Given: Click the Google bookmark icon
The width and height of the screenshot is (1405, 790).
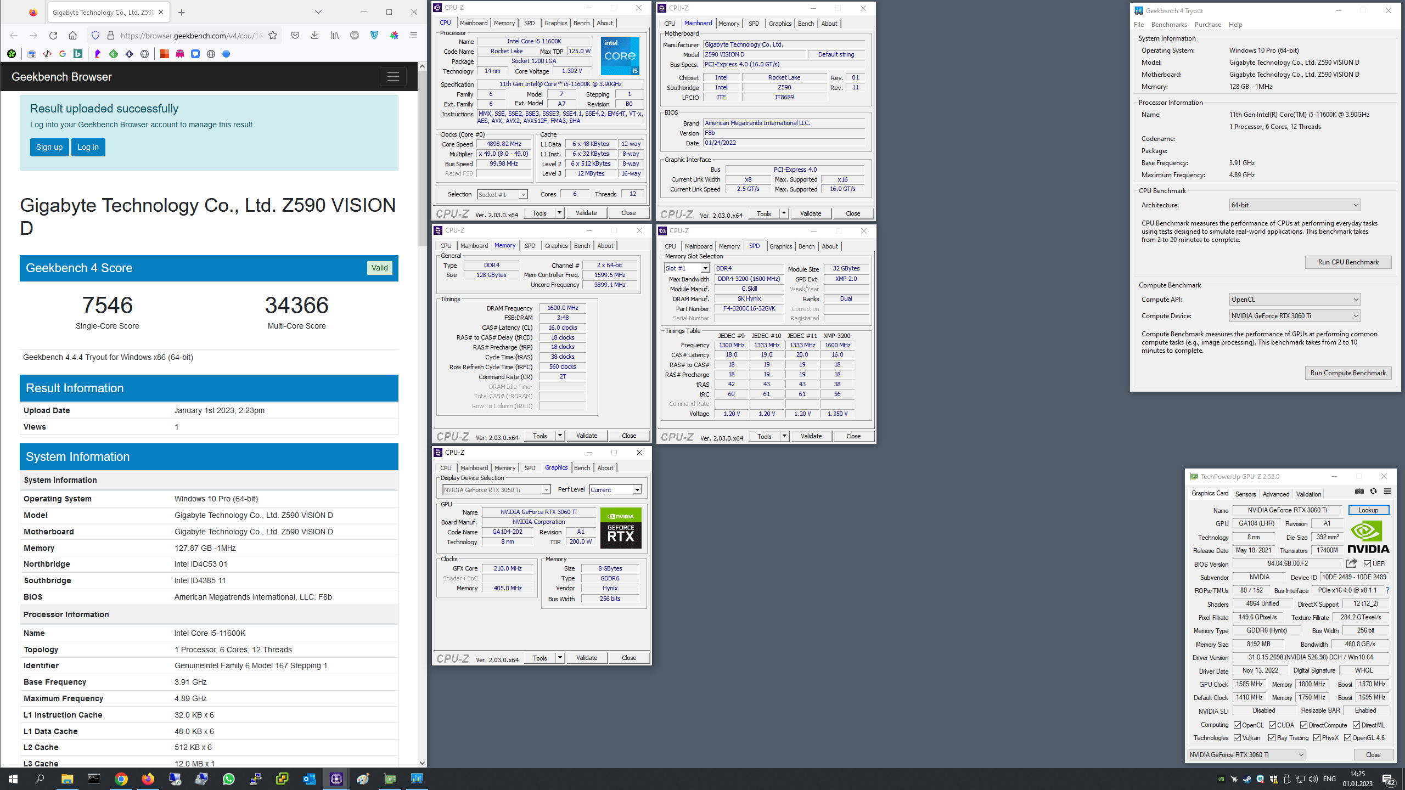Looking at the screenshot, I should click(63, 54).
